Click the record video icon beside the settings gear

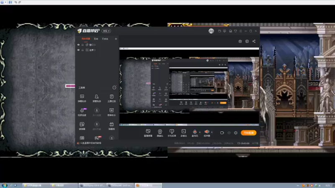tap(222, 133)
